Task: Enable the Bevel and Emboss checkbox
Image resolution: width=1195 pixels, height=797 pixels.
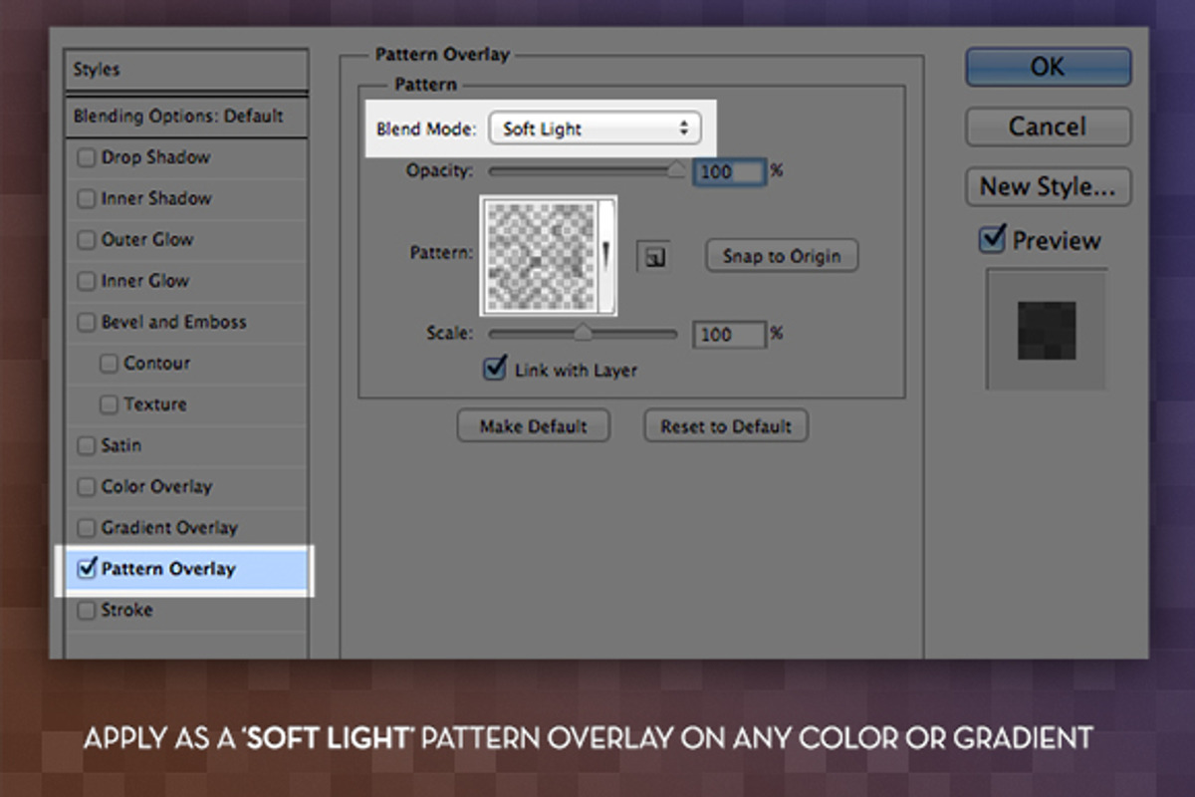Action: click(87, 323)
